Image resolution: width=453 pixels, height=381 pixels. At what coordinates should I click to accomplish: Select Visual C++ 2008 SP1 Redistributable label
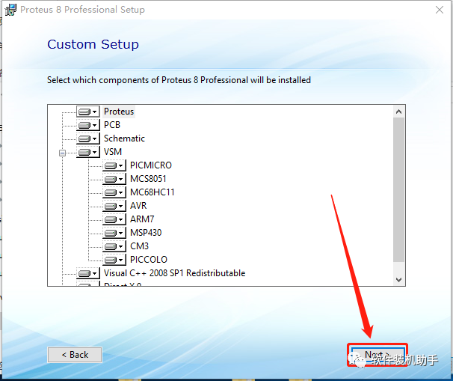tap(174, 273)
